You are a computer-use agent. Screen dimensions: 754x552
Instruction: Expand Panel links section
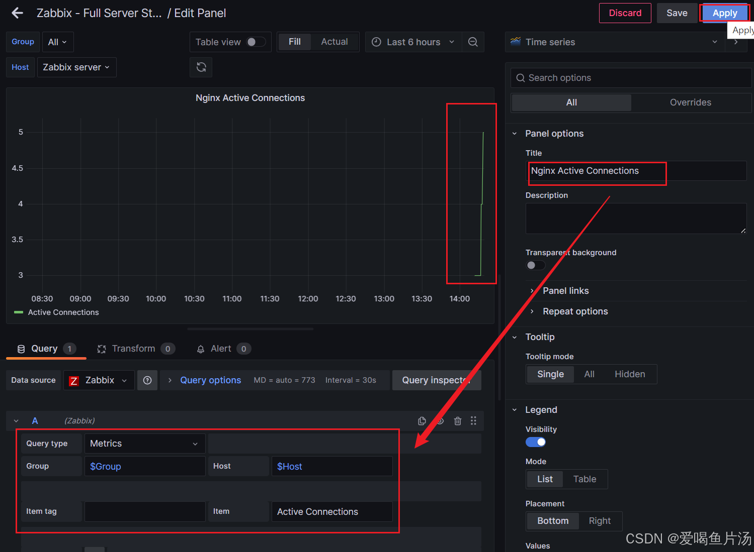(565, 291)
